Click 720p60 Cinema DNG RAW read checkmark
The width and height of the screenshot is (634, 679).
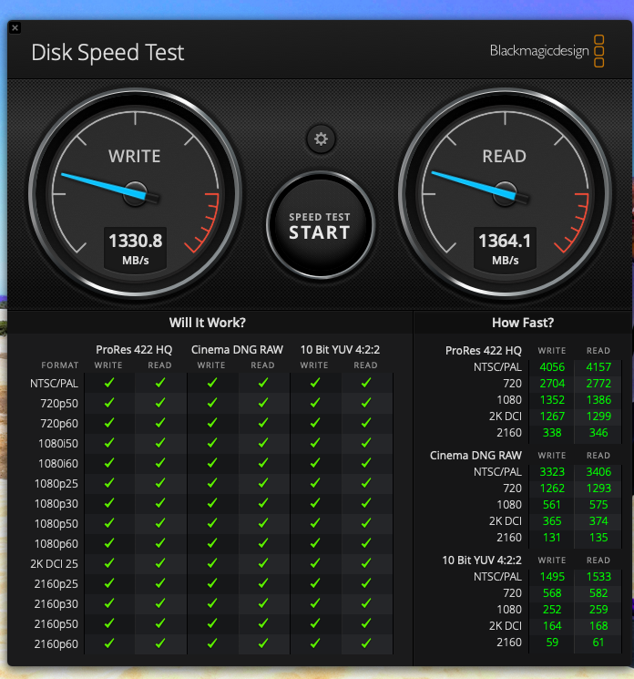263,423
